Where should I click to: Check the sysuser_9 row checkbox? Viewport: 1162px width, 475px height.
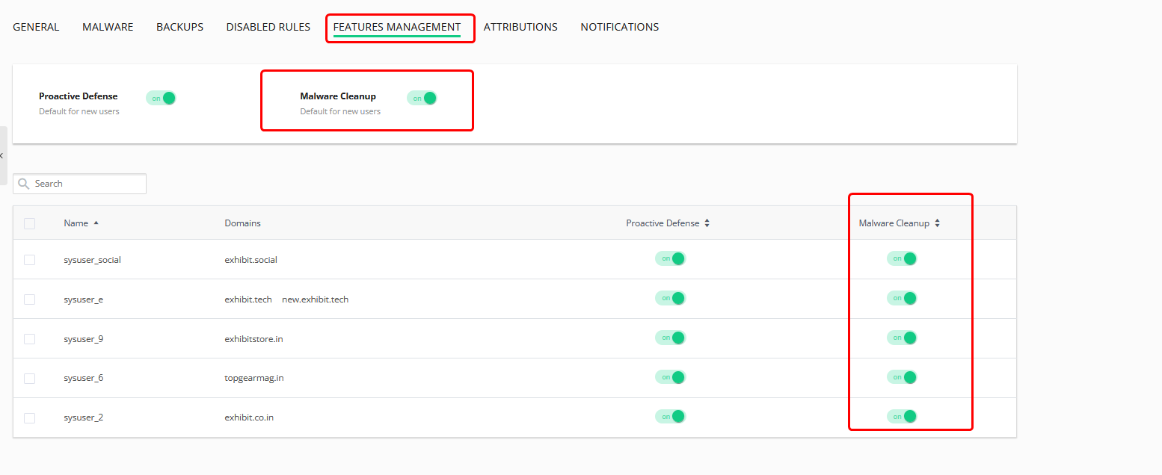click(30, 338)
